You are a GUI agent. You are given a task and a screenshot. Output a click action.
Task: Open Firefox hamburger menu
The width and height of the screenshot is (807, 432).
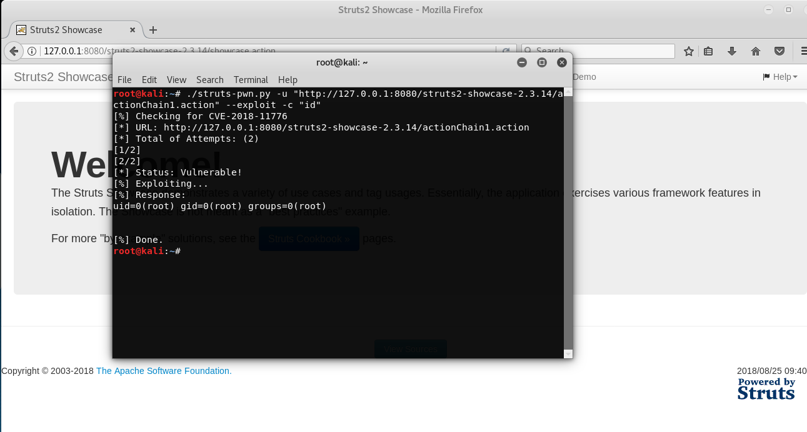pyautogui.click(x=803, y=51)
